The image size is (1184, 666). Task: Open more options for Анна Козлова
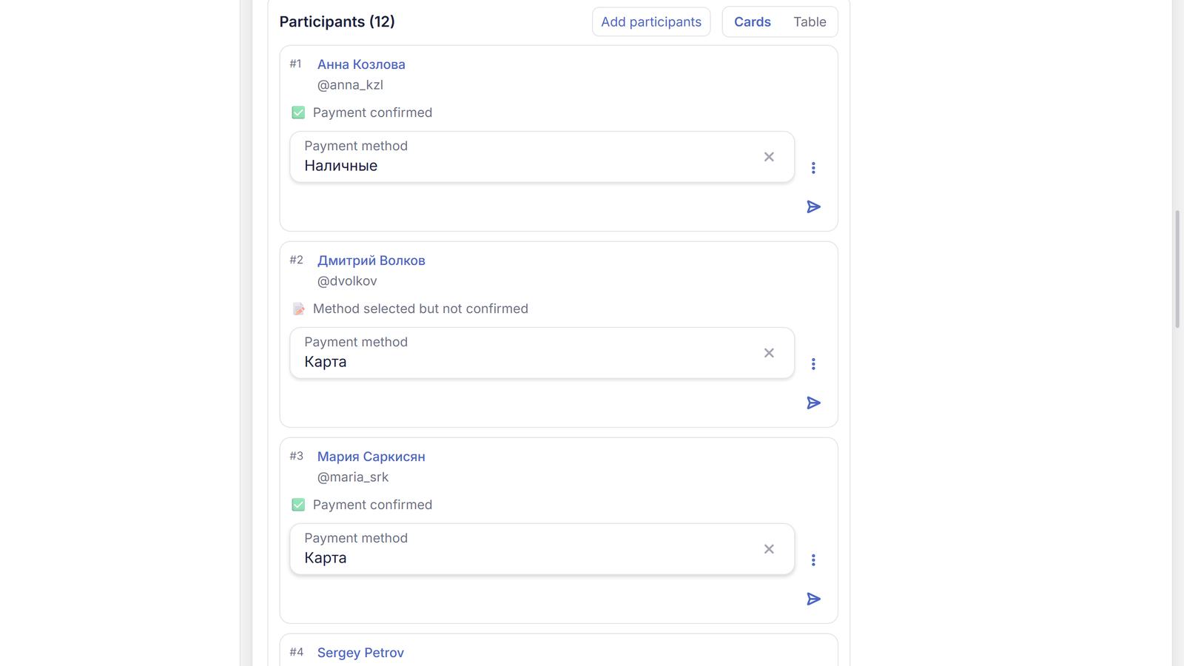[813, 168]
